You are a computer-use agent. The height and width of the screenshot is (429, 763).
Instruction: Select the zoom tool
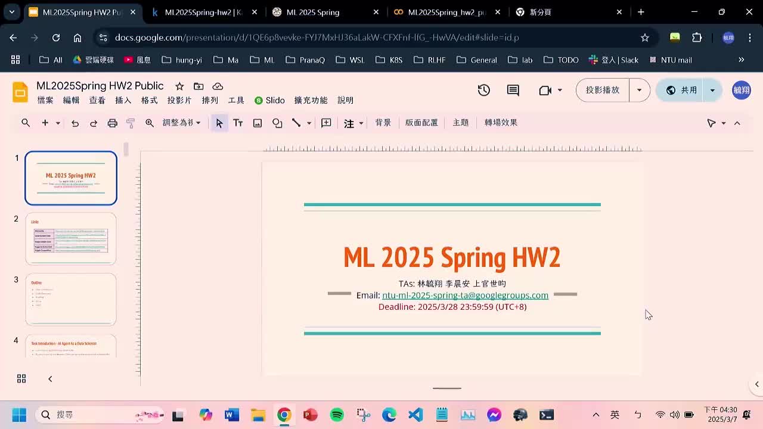tap(150, 123)
